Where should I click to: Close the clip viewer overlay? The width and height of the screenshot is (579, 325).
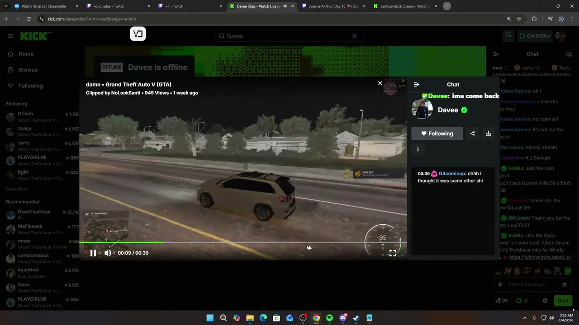(x=380, y=83)
